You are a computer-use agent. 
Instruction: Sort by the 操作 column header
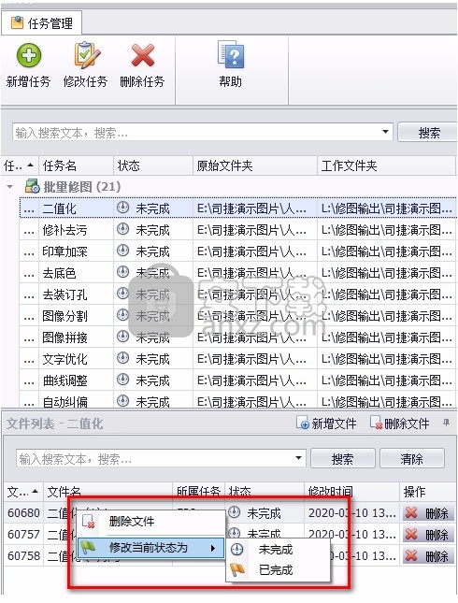point(427,492)
